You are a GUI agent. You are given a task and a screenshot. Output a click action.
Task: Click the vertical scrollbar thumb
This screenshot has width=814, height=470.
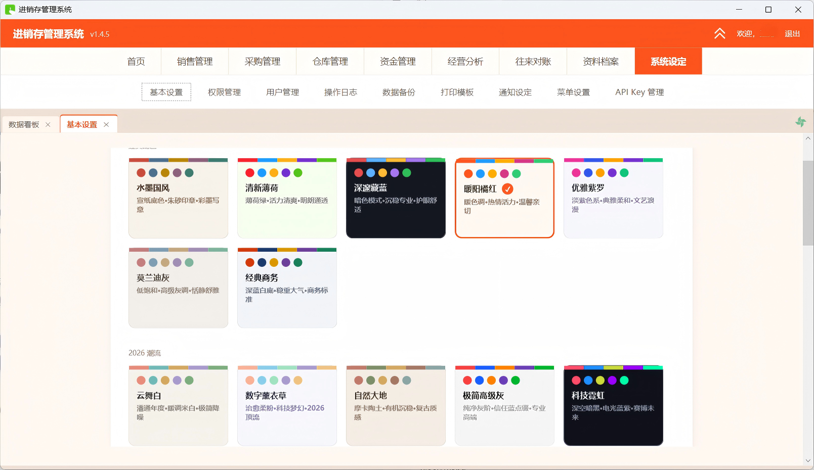808,203
